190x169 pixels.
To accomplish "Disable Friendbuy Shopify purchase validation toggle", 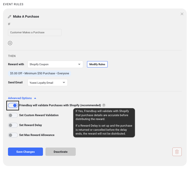I will pos(13,105).
